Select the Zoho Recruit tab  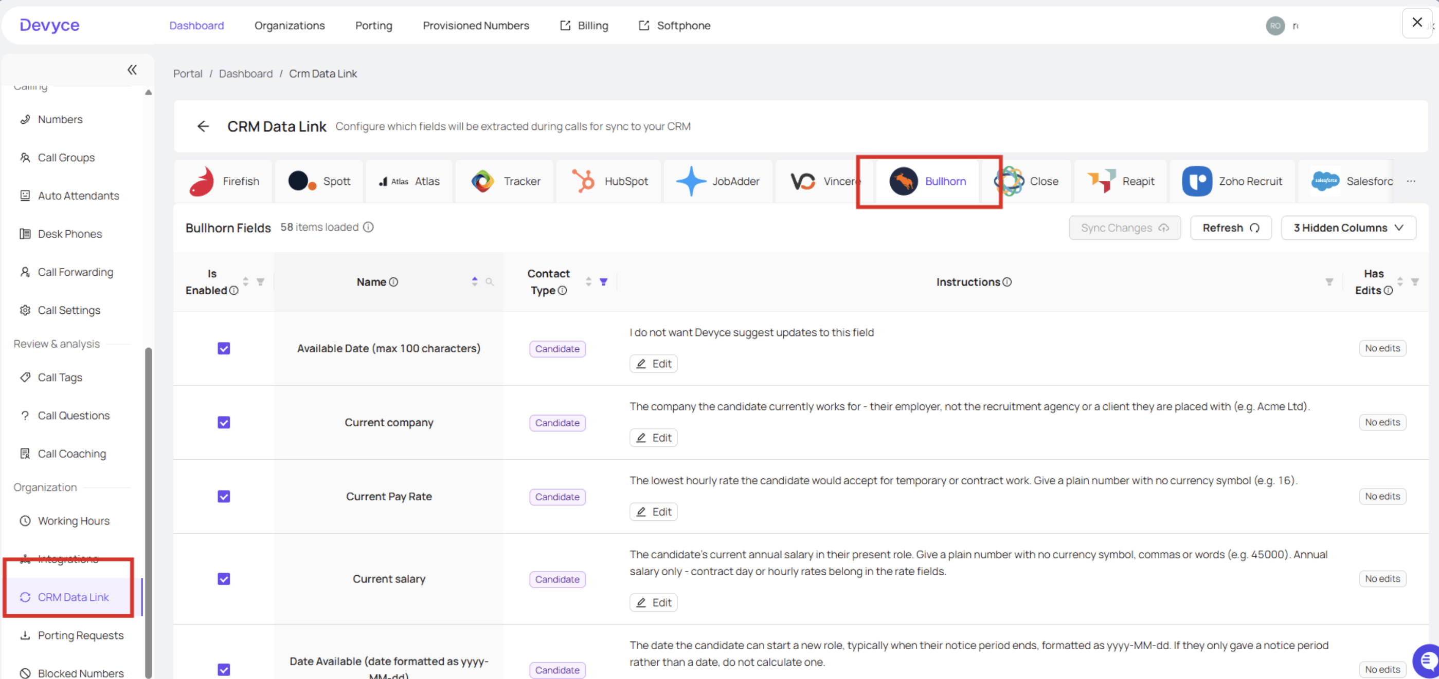1232,181
